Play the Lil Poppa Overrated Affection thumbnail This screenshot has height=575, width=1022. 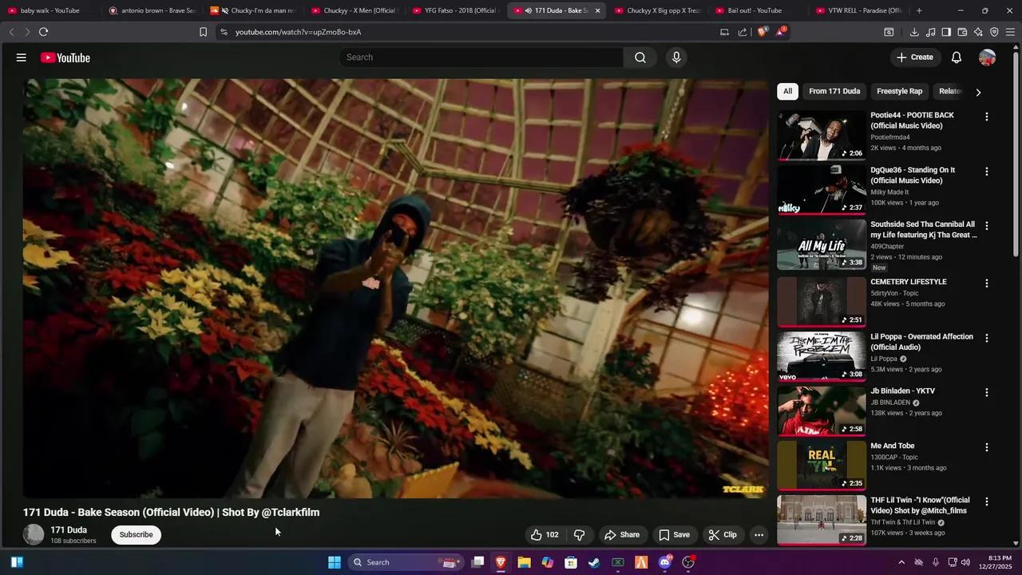coord(820,355)
